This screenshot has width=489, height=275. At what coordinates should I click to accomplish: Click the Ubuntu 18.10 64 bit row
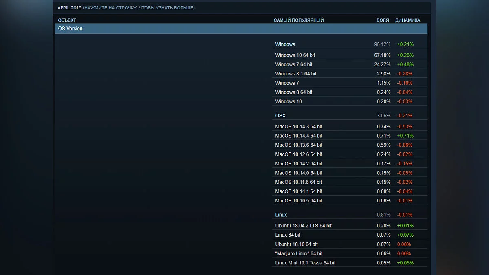tap(350, 244)
